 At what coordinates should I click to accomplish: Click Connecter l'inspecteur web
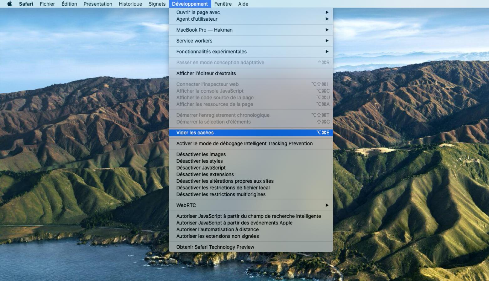pyautogui.click(x=251, y=84)
